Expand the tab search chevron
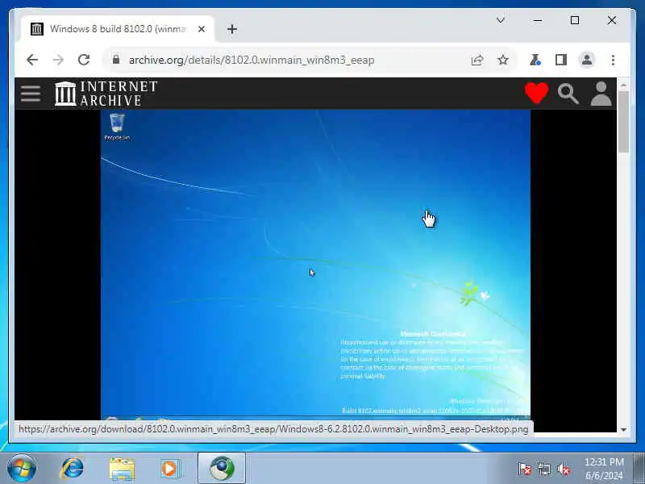The width and height of the screenshot is (645, 484). click(x=501, y=20)
